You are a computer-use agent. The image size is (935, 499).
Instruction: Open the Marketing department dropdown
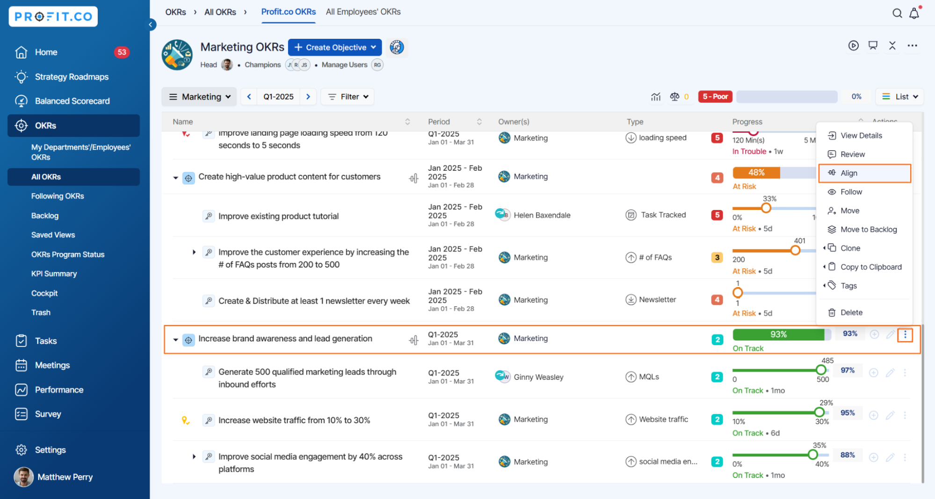click(199, 97)
